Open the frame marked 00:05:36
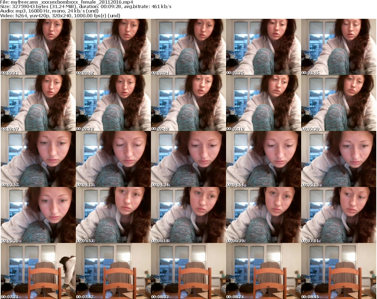 click(x=38, y=215)
